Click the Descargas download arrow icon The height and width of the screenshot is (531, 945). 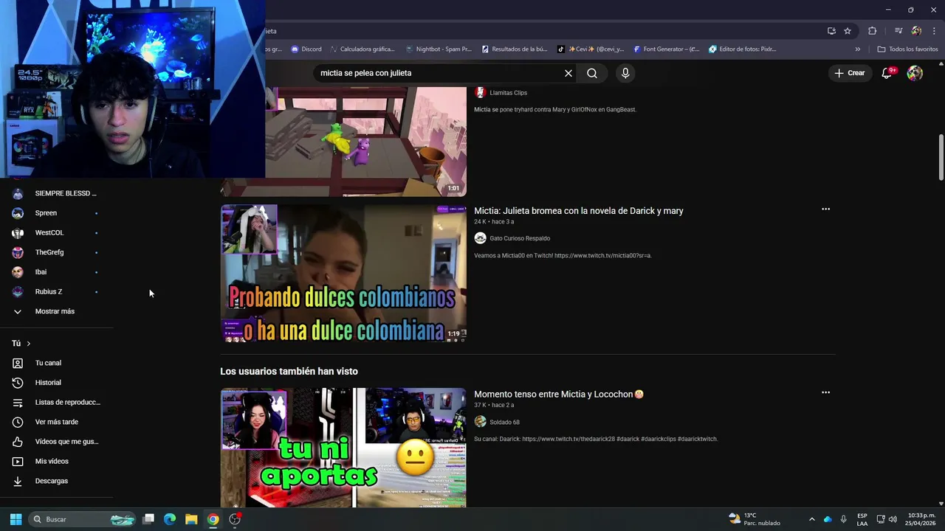18,481
